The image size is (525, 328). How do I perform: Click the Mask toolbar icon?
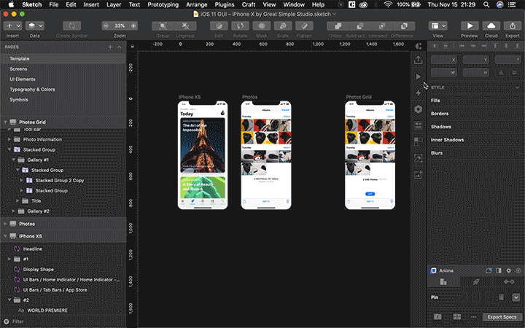click(x=262, y=26)
